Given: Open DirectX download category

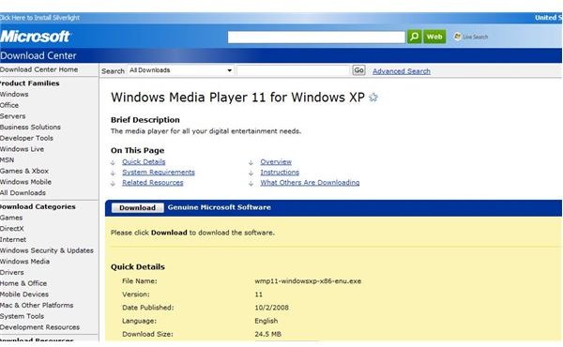Looking at the screenshot, I should (12, 229).
